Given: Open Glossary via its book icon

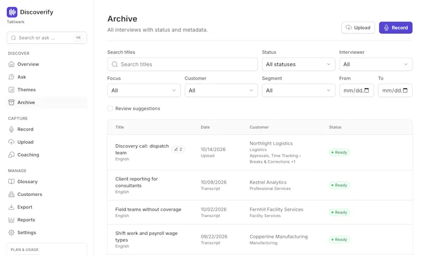Looking at the screenshot, I should point(11,182).
